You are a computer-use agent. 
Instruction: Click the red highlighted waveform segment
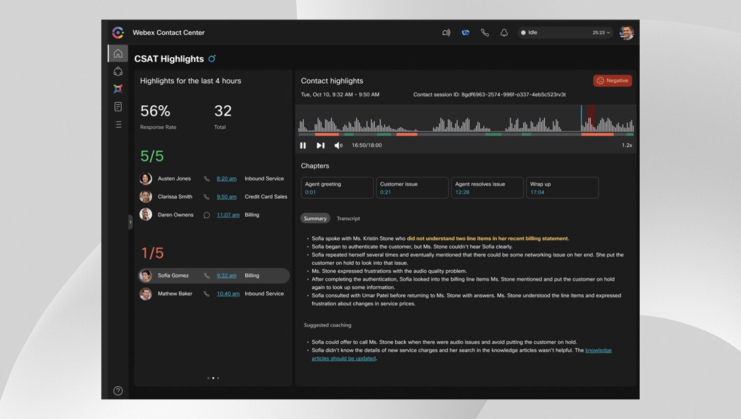tap(591, 118)
